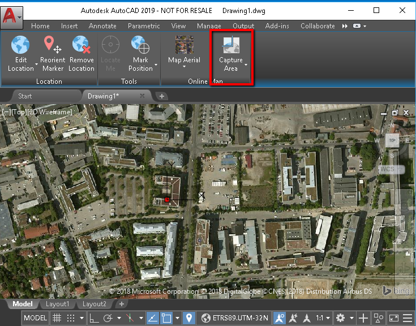
Task: Open the workspace gear dropdown arrow
Action: tap(351, 318)
